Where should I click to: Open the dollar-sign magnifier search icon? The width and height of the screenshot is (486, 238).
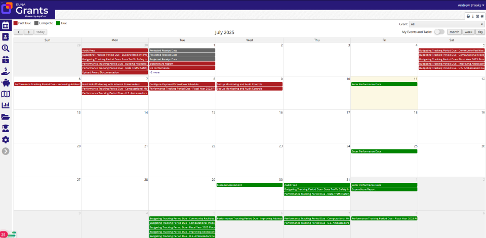(x=6, y=48)
